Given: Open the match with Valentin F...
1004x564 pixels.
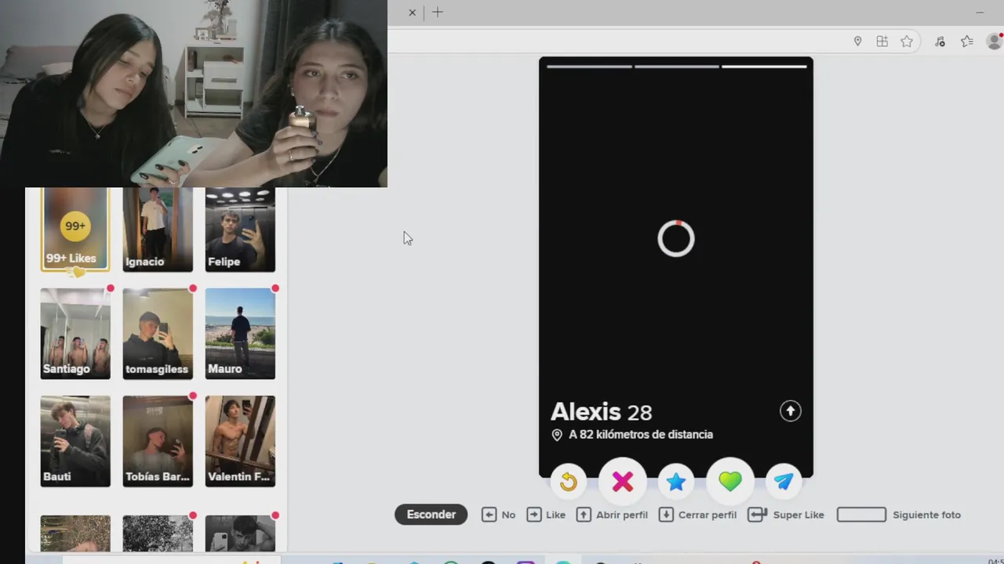Looking at the screenshot, I should pyautogui.click(x=240, y=441).
